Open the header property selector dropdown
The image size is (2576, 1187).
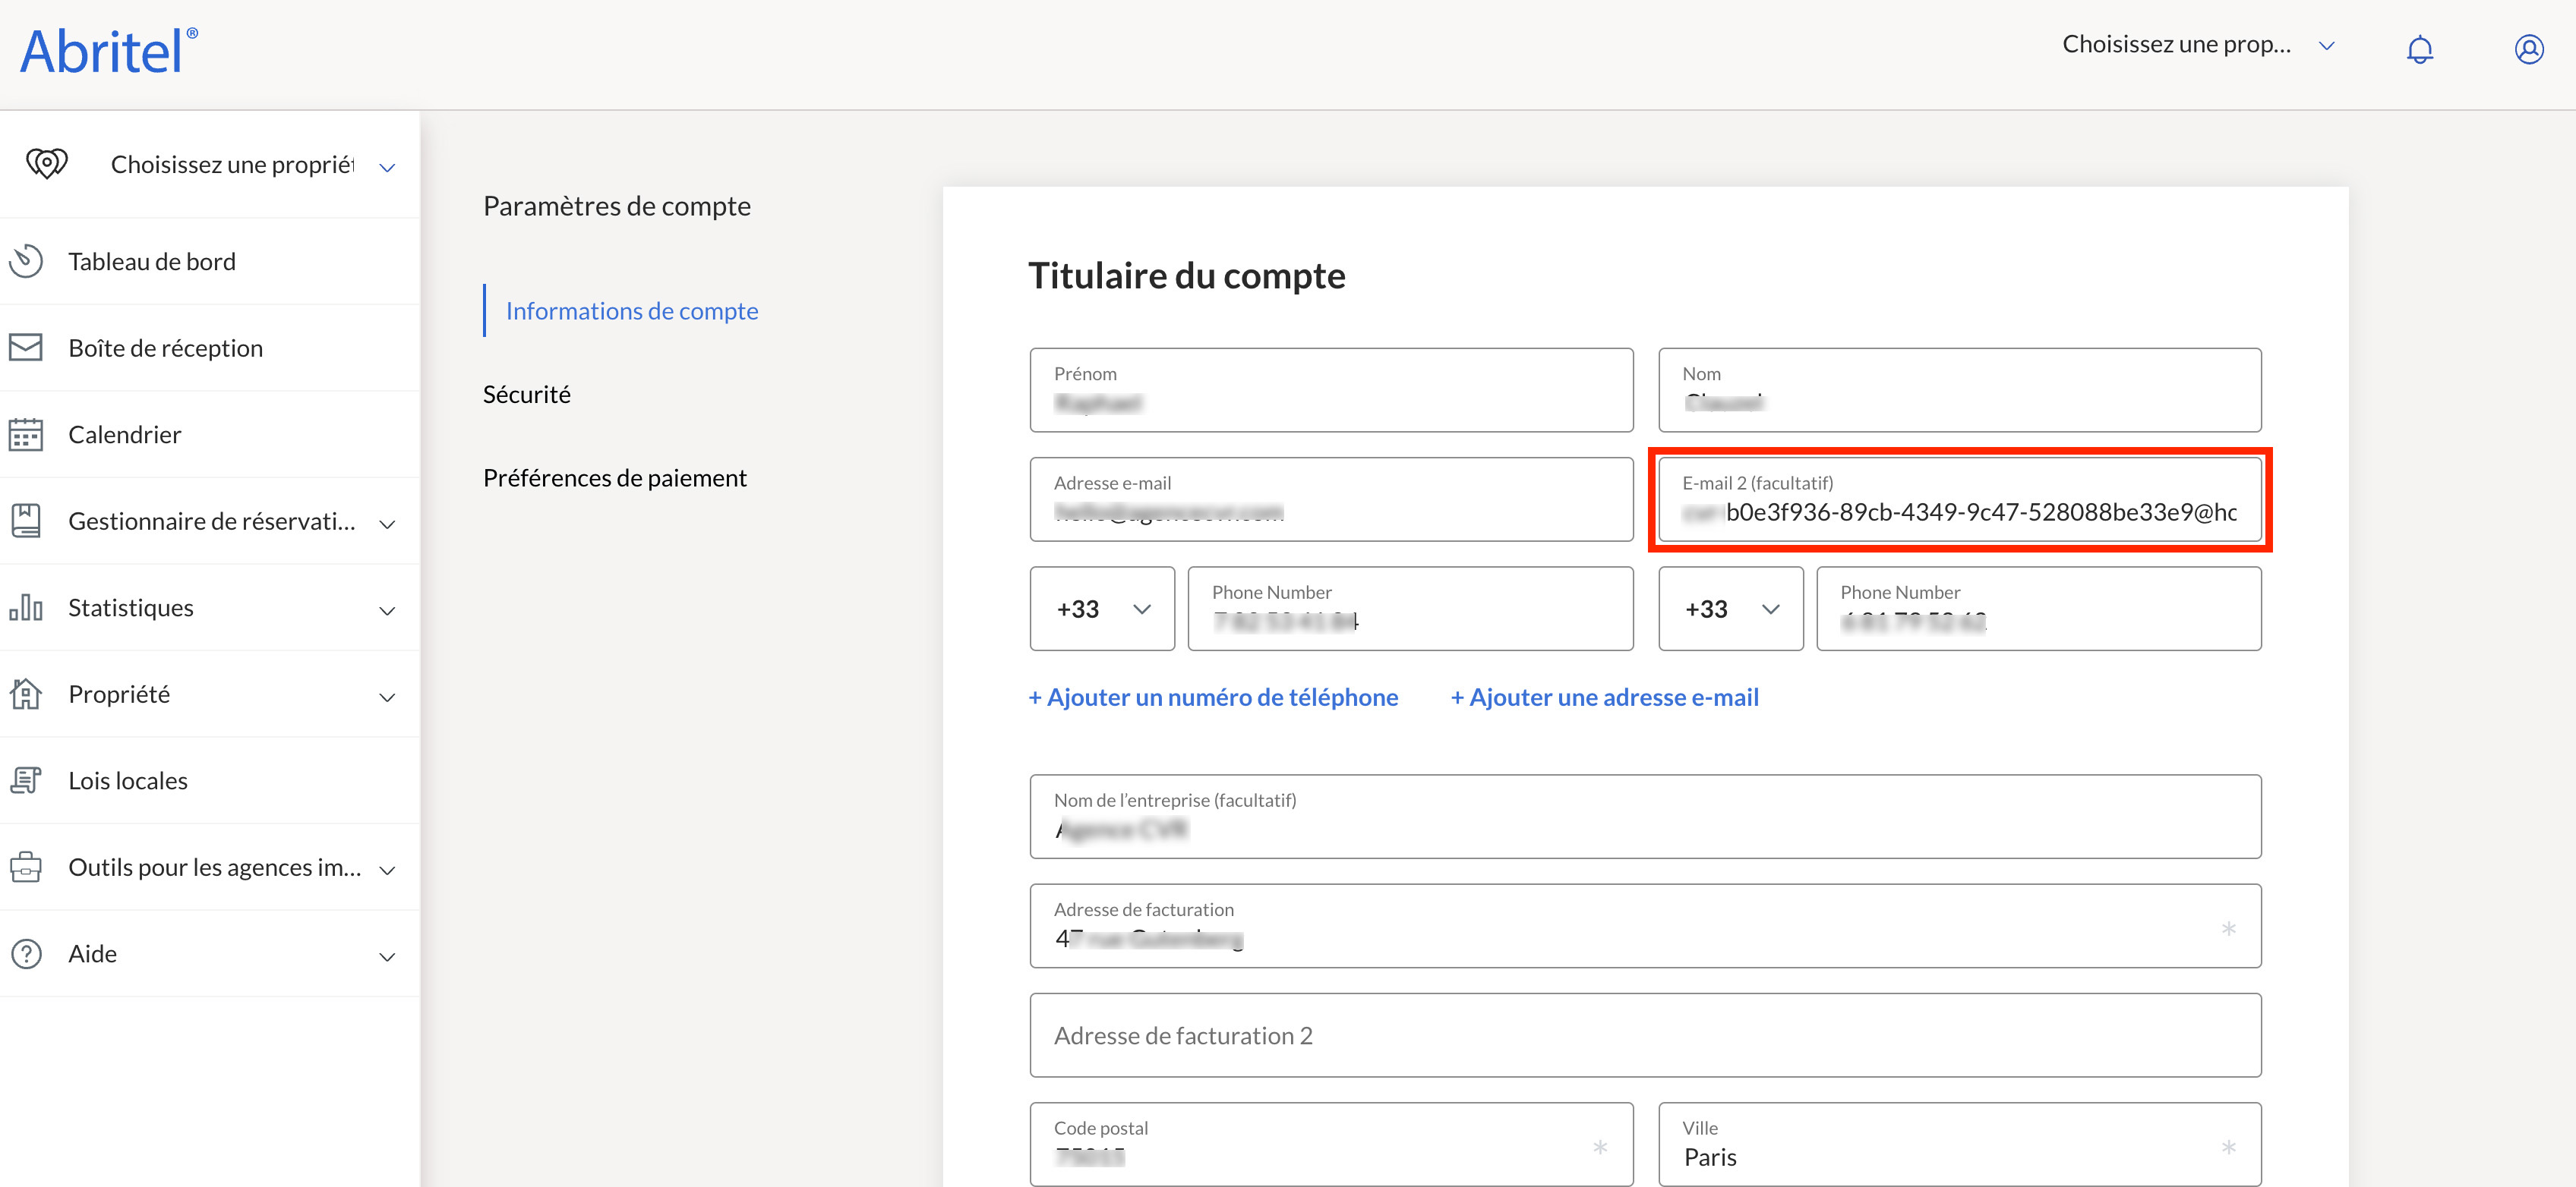(2198, 45)
